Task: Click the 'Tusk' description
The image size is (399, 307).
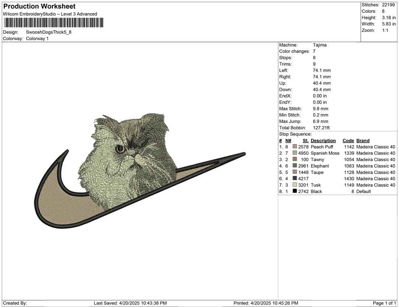Action: (316, 185)
